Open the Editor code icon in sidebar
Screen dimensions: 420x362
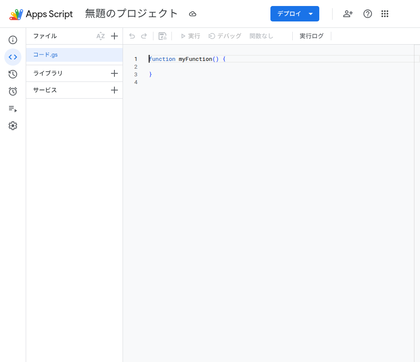[x=13, y=57]
